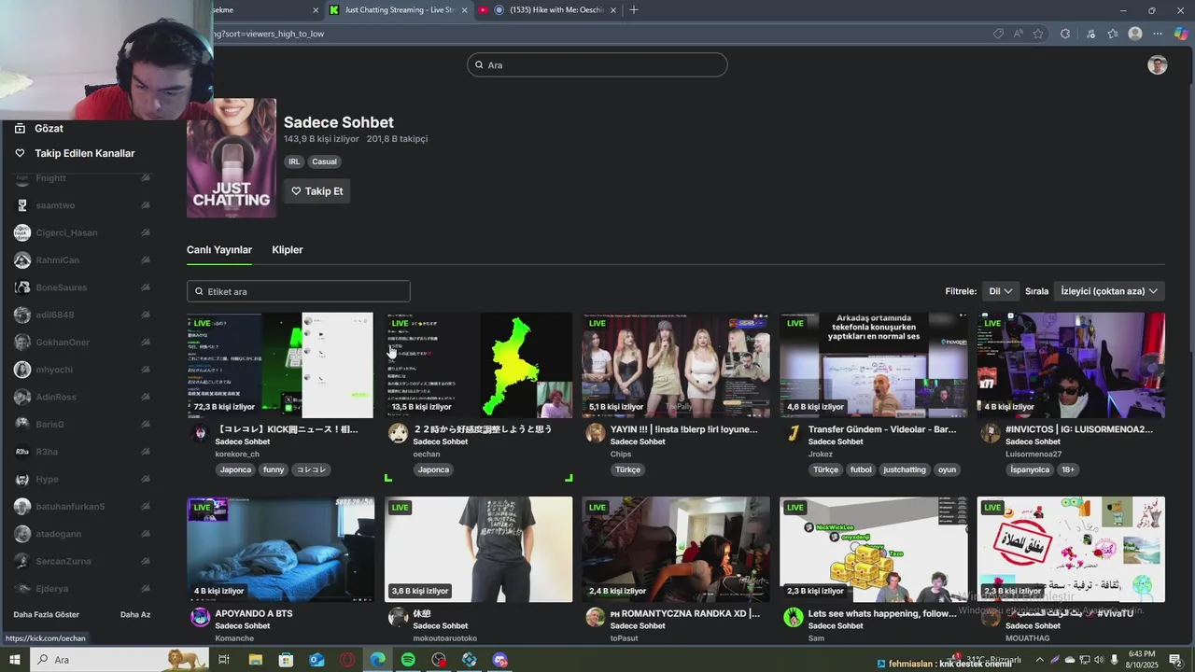Open the korekore_ch stream thumbnail
This screenshot has height=672, width=1195.
click(280, 365)
